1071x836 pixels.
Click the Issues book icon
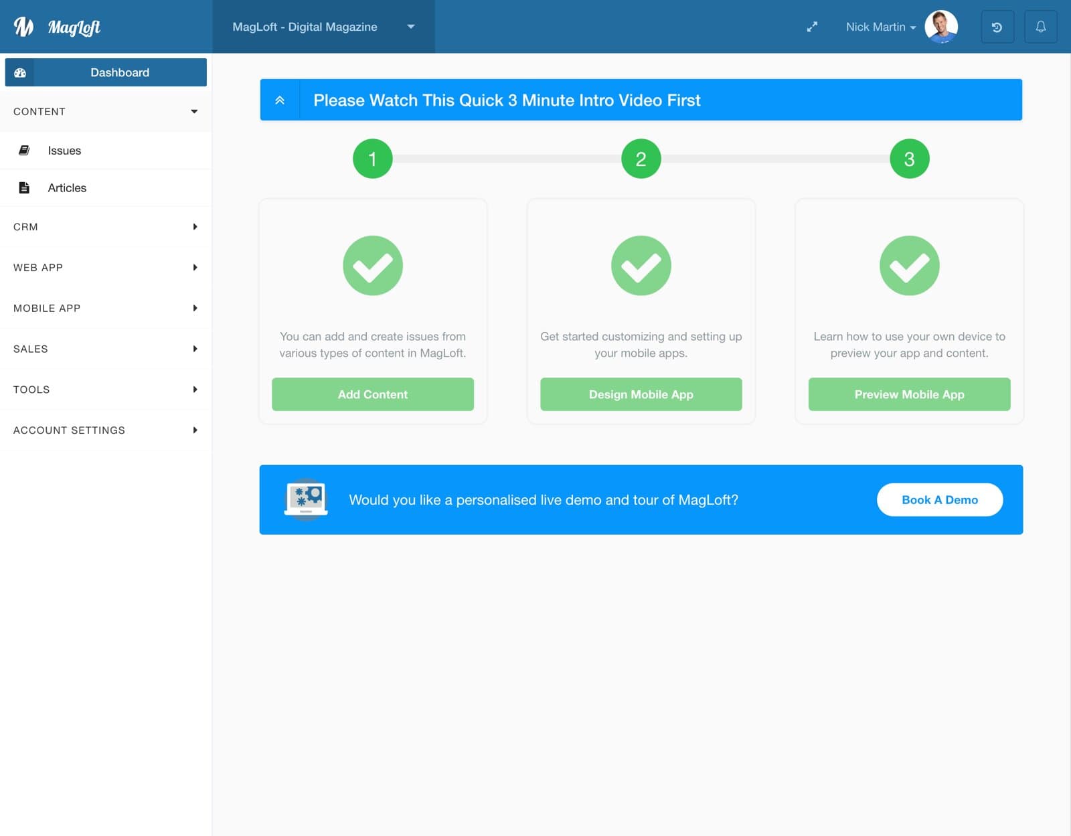24,151
